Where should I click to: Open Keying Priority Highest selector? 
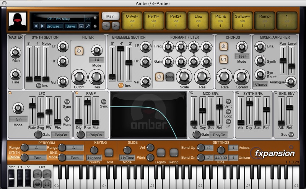94,158
